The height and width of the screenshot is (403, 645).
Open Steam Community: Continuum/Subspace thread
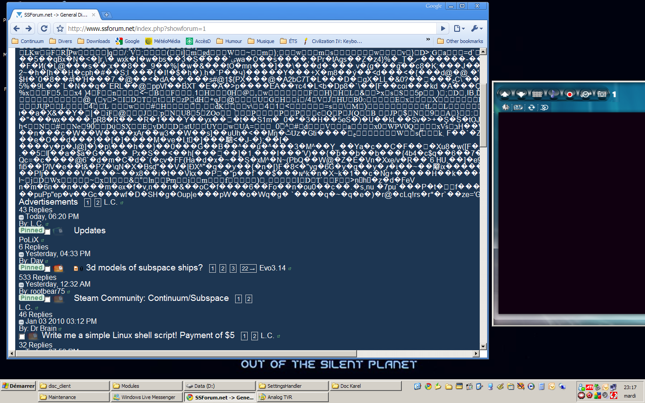point(151,298)
